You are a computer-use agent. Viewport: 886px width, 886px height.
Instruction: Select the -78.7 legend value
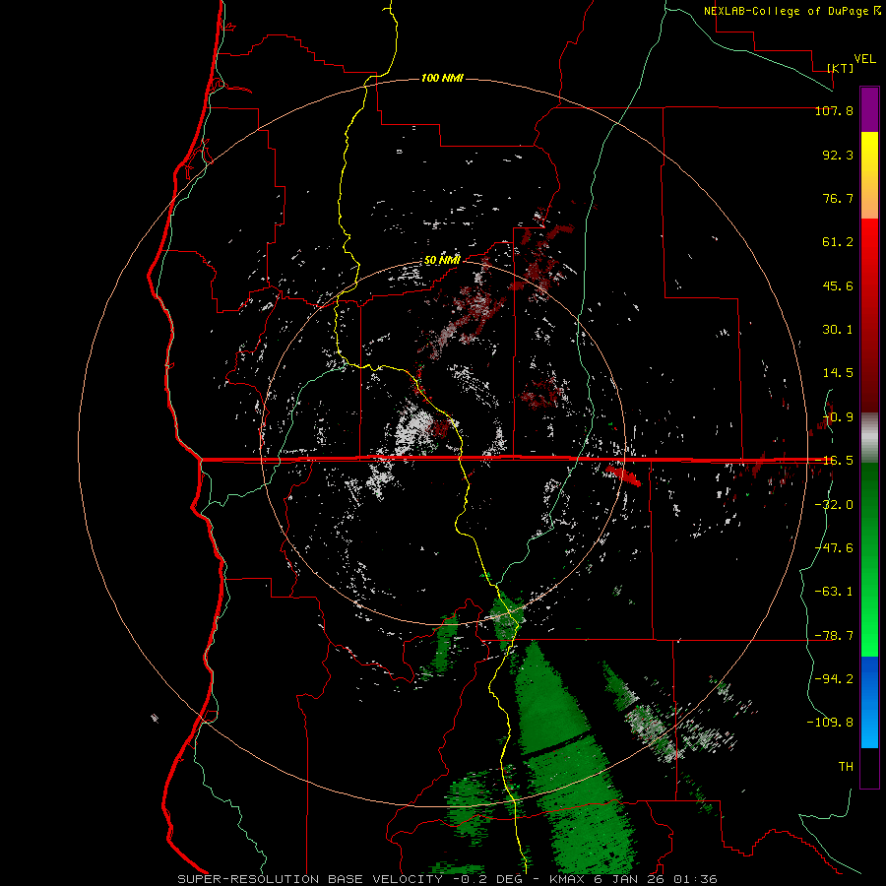(834, 636)
